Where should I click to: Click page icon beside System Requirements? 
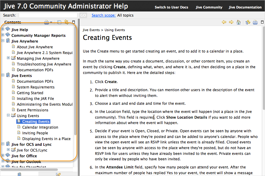(x=13, y=87)
